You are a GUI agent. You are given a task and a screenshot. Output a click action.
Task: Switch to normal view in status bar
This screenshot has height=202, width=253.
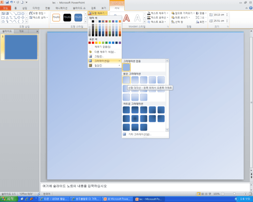click(x=199, y=194)
